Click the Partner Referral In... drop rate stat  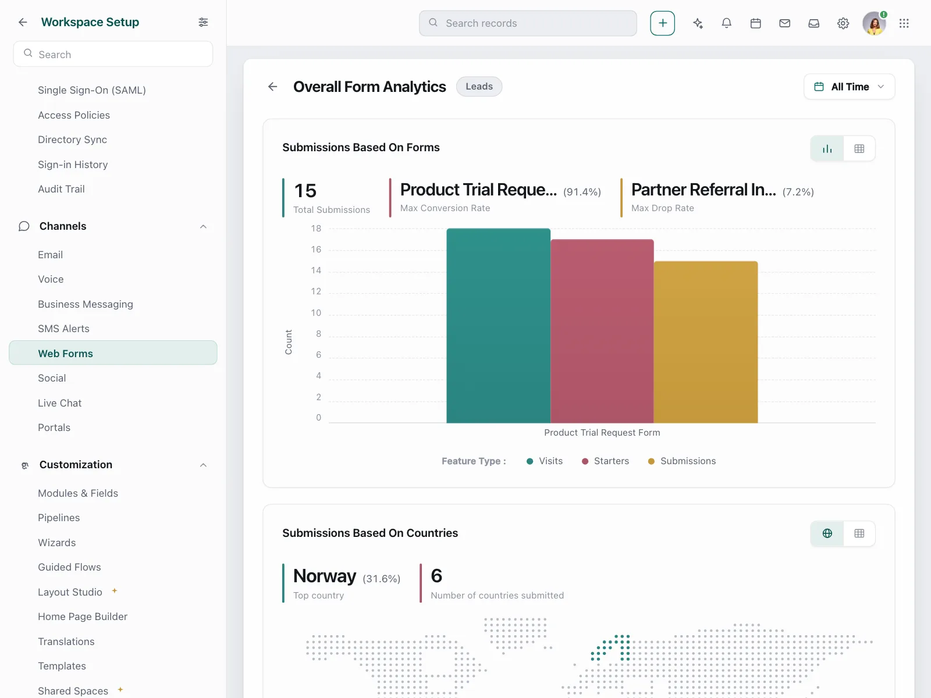[x=718, y=198]
